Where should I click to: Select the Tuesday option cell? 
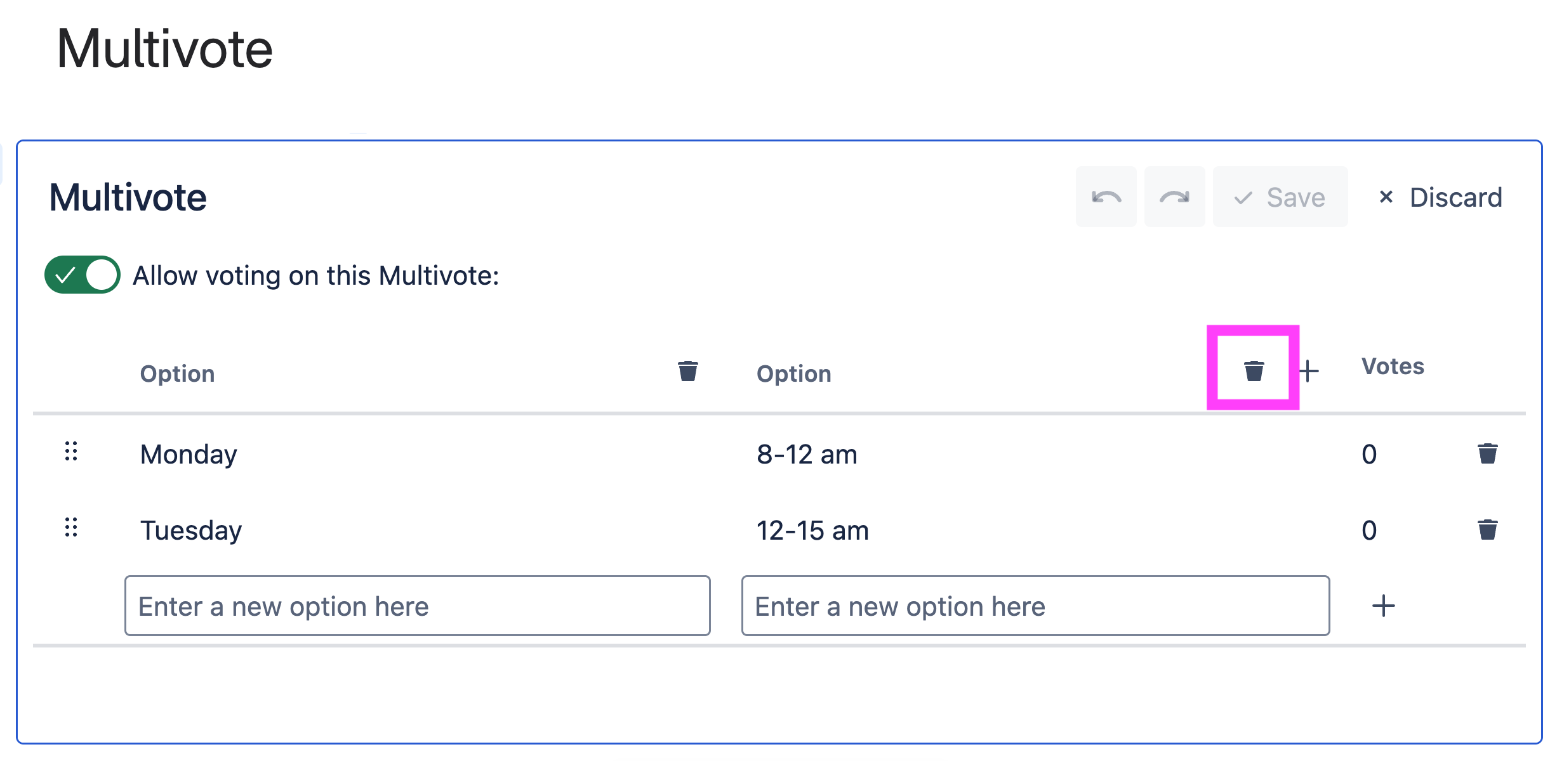pos(191,531)
